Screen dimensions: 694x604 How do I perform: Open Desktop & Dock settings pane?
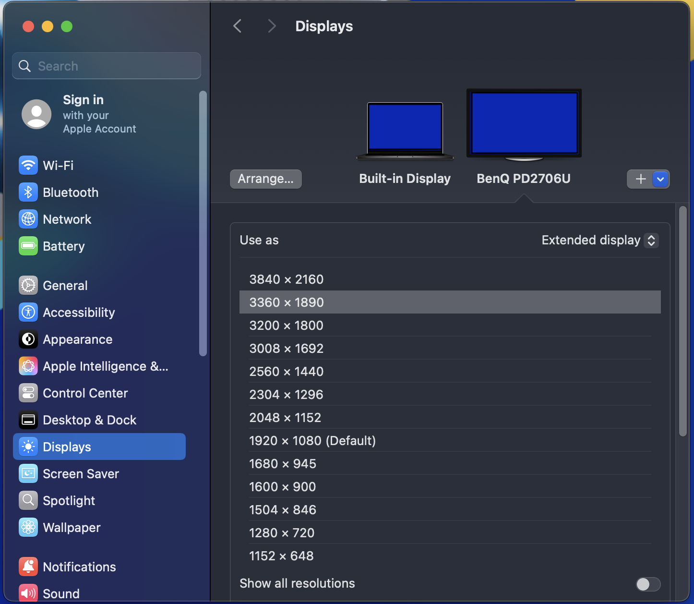[x=99, y=420]
